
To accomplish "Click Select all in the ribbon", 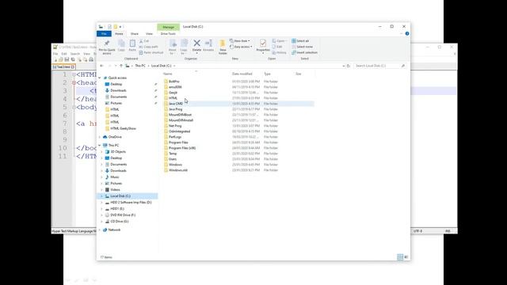I will [x=300, y=41].
